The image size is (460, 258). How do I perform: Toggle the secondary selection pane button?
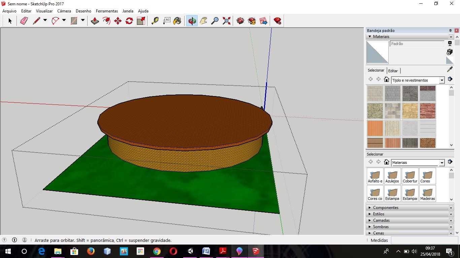tap(450, 43)
